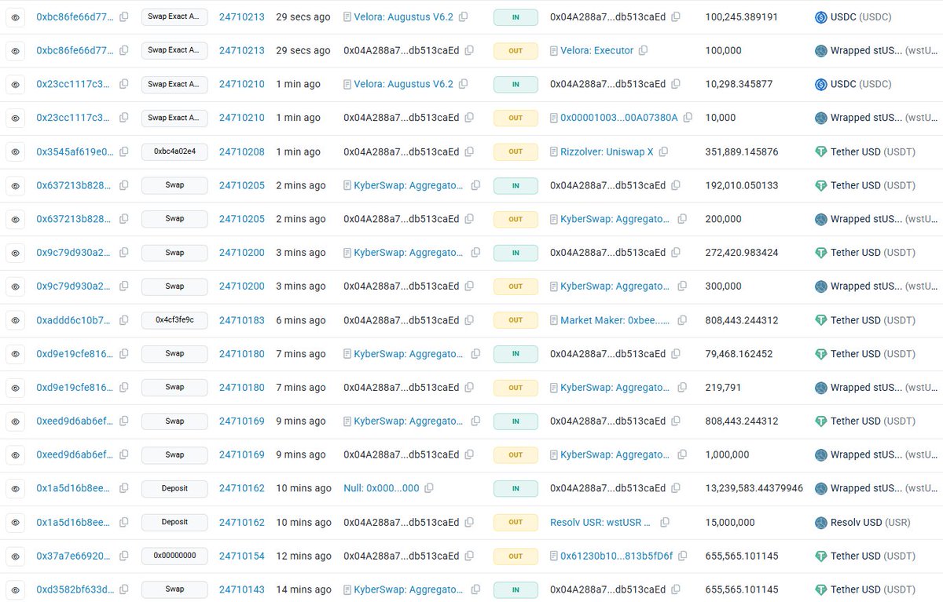943x602 pixels.
Task: Click the OUT direction badge on the Velora: Executor row
Action: pyautogui.click(x=516, y=50)
